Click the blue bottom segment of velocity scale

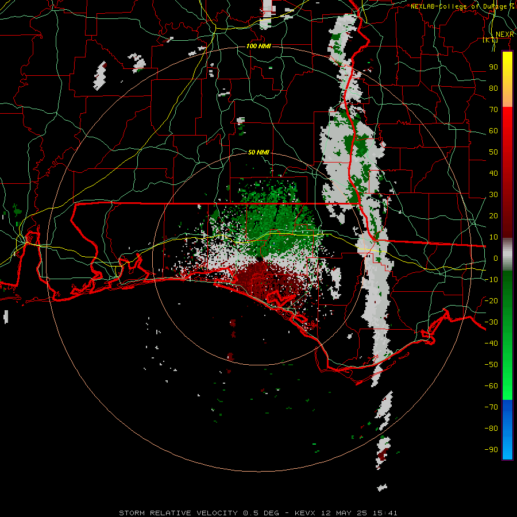(507, 430)
